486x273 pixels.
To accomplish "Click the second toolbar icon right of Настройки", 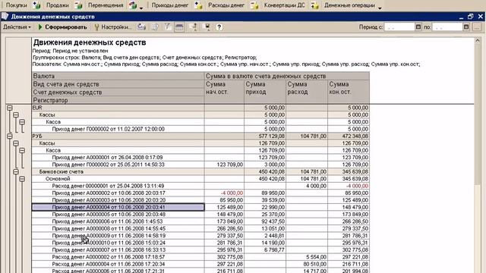I will point(155,27).
